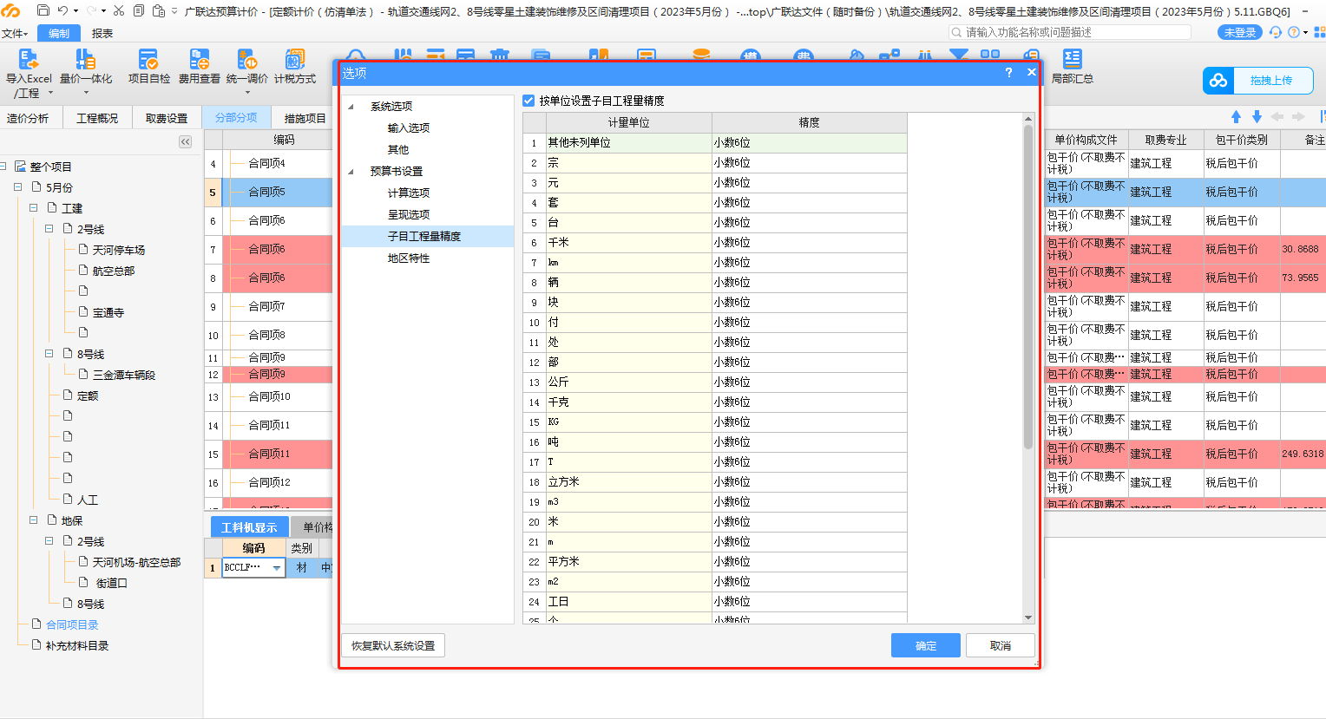Click the cut scissors icon
The image size is (1326, 719).
point(119,10)
